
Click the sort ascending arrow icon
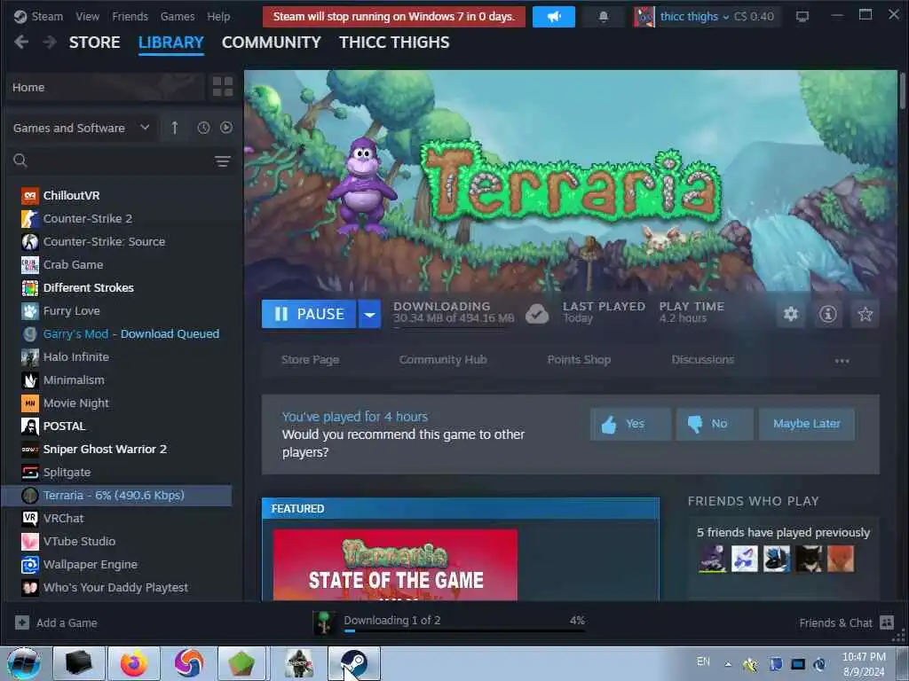175,128
